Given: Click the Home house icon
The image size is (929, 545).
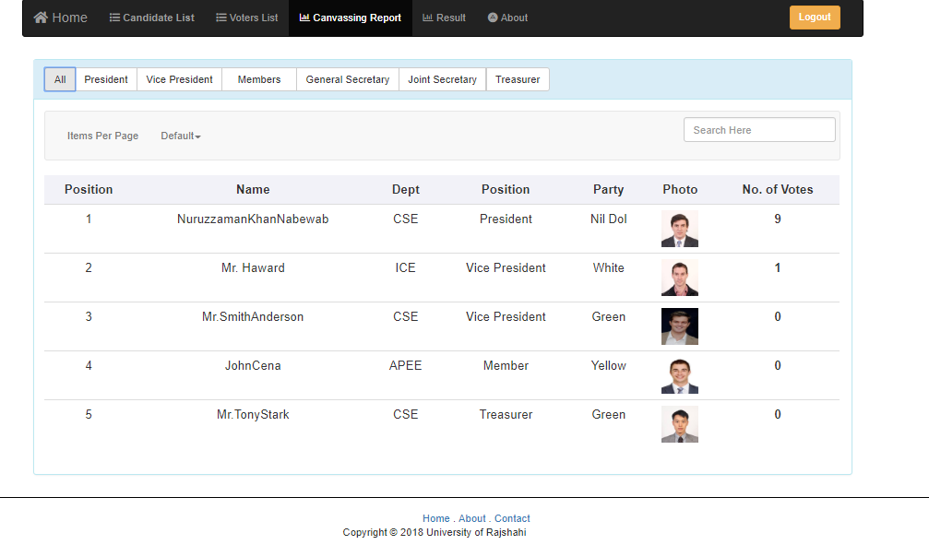Looking at the screenshot, I should 41,18.
